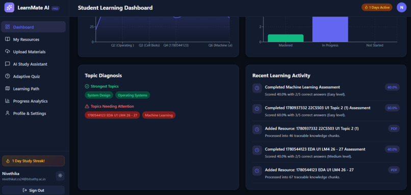
Task: Click the Topic Diagnosis heading
Action: coord(104,76)
